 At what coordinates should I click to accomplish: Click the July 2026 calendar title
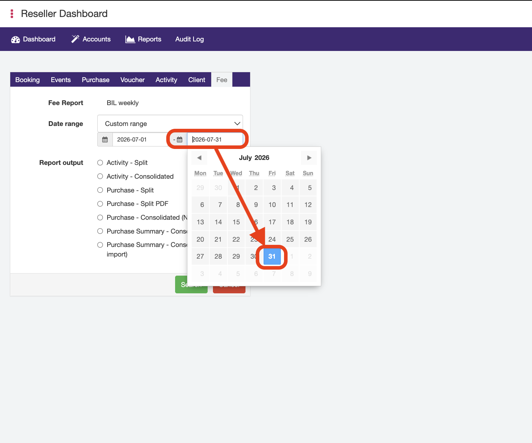[254, 158]
